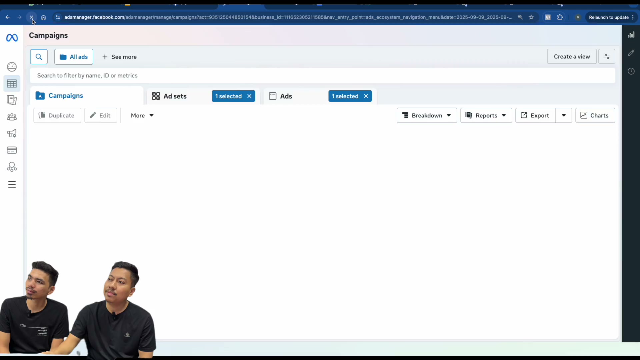Go to browser home page
Viewport: 640px width, 360px height.
(x=43, y=17)
